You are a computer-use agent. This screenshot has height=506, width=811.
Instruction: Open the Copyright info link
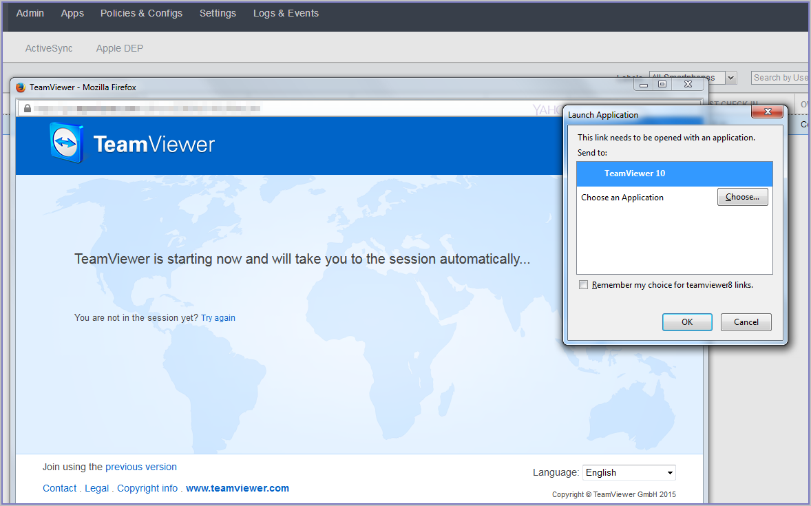147,488
